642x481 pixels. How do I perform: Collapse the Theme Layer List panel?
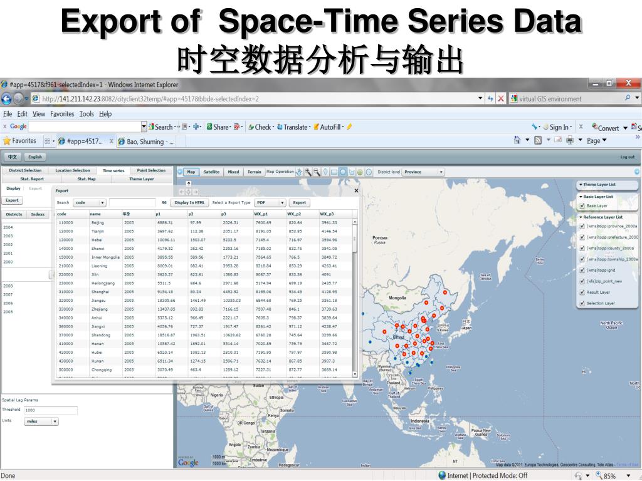click(581, 185)
